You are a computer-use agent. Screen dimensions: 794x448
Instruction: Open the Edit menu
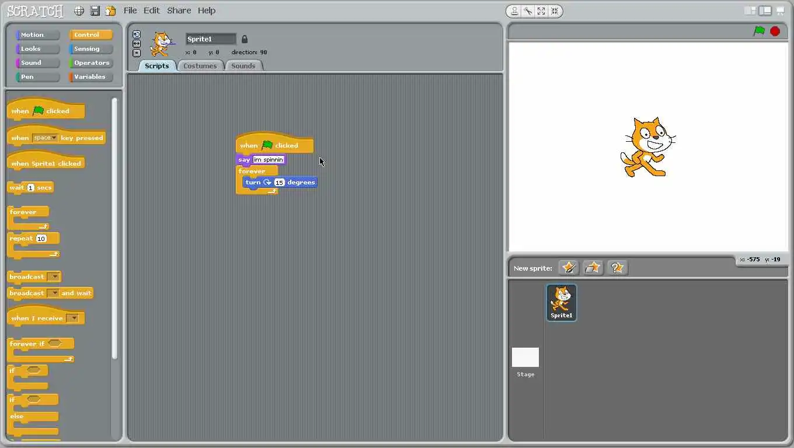151,10
